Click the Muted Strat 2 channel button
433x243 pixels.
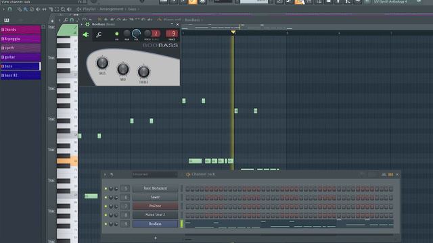point(155,215)
